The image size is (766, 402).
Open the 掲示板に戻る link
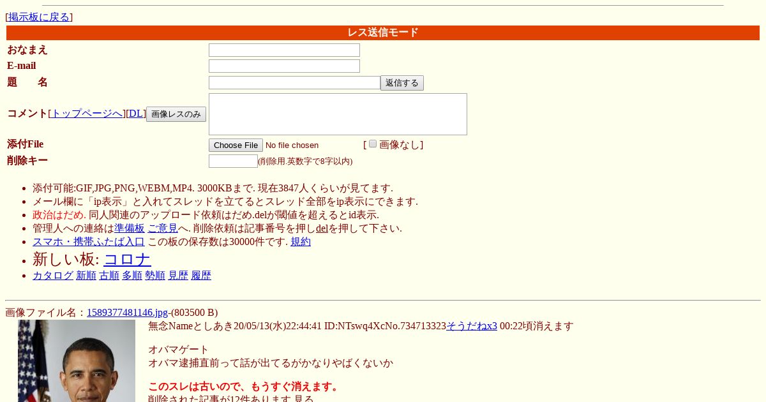pos(39,17)
